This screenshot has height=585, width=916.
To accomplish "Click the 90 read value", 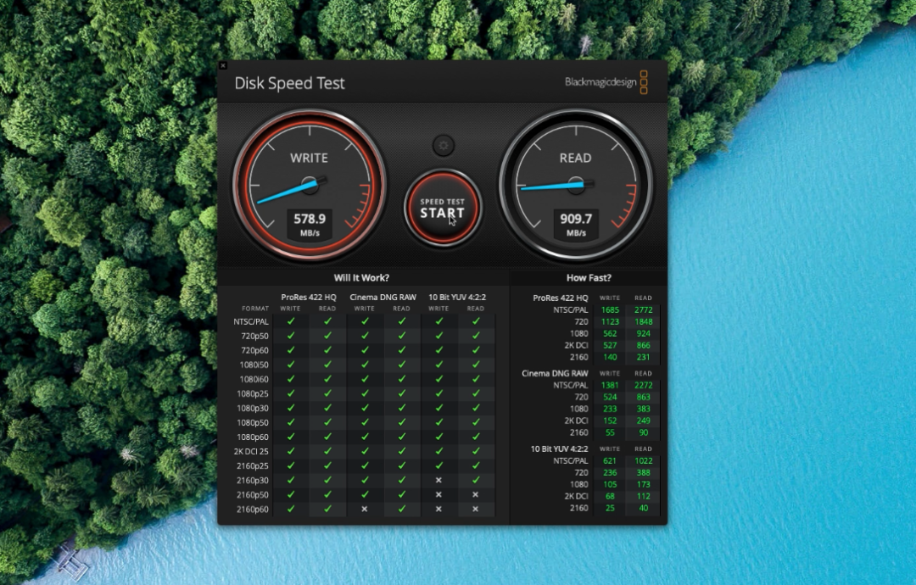I will [643, 432].
